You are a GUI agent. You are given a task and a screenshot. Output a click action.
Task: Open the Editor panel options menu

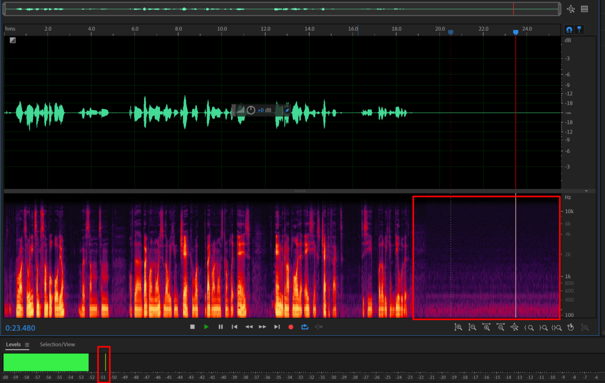(585, 9)
